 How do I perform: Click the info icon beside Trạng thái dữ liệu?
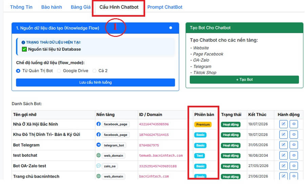coord(23,42)
